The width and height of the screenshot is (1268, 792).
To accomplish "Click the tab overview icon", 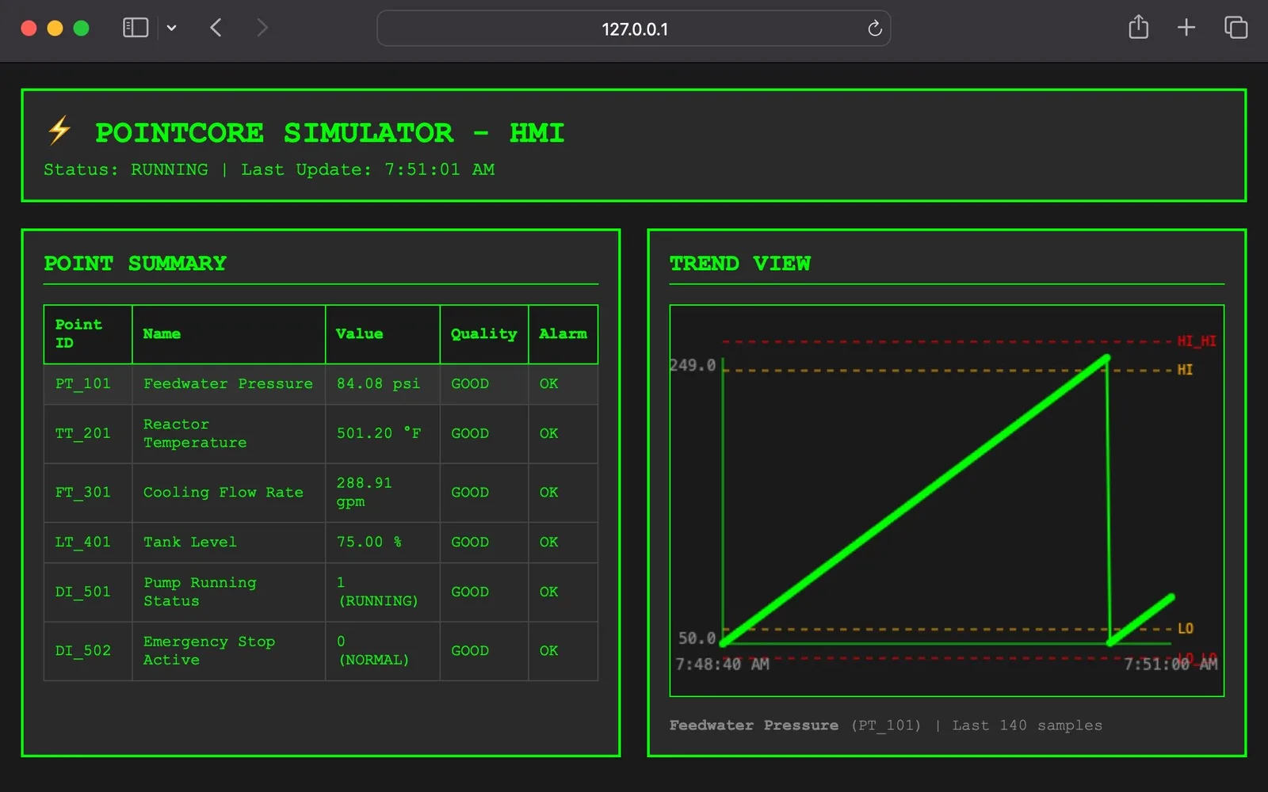I will pos(1235,27).
